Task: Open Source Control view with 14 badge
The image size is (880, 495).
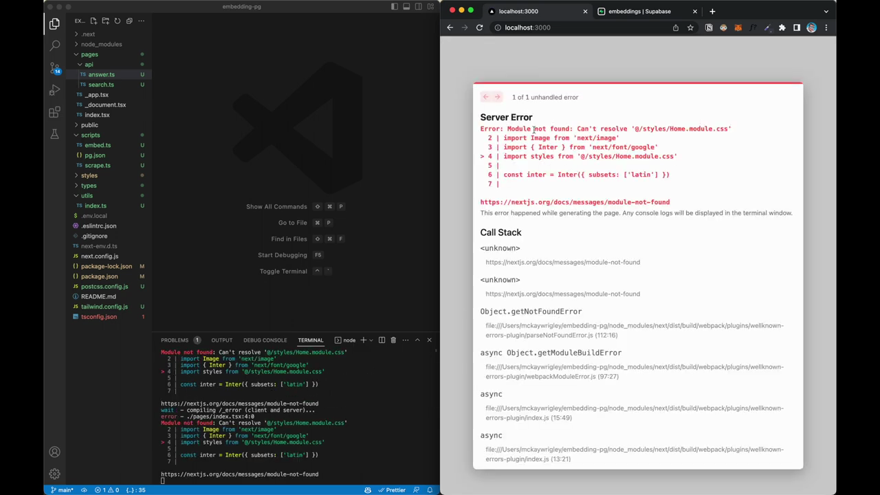Action: pos(54,68)
